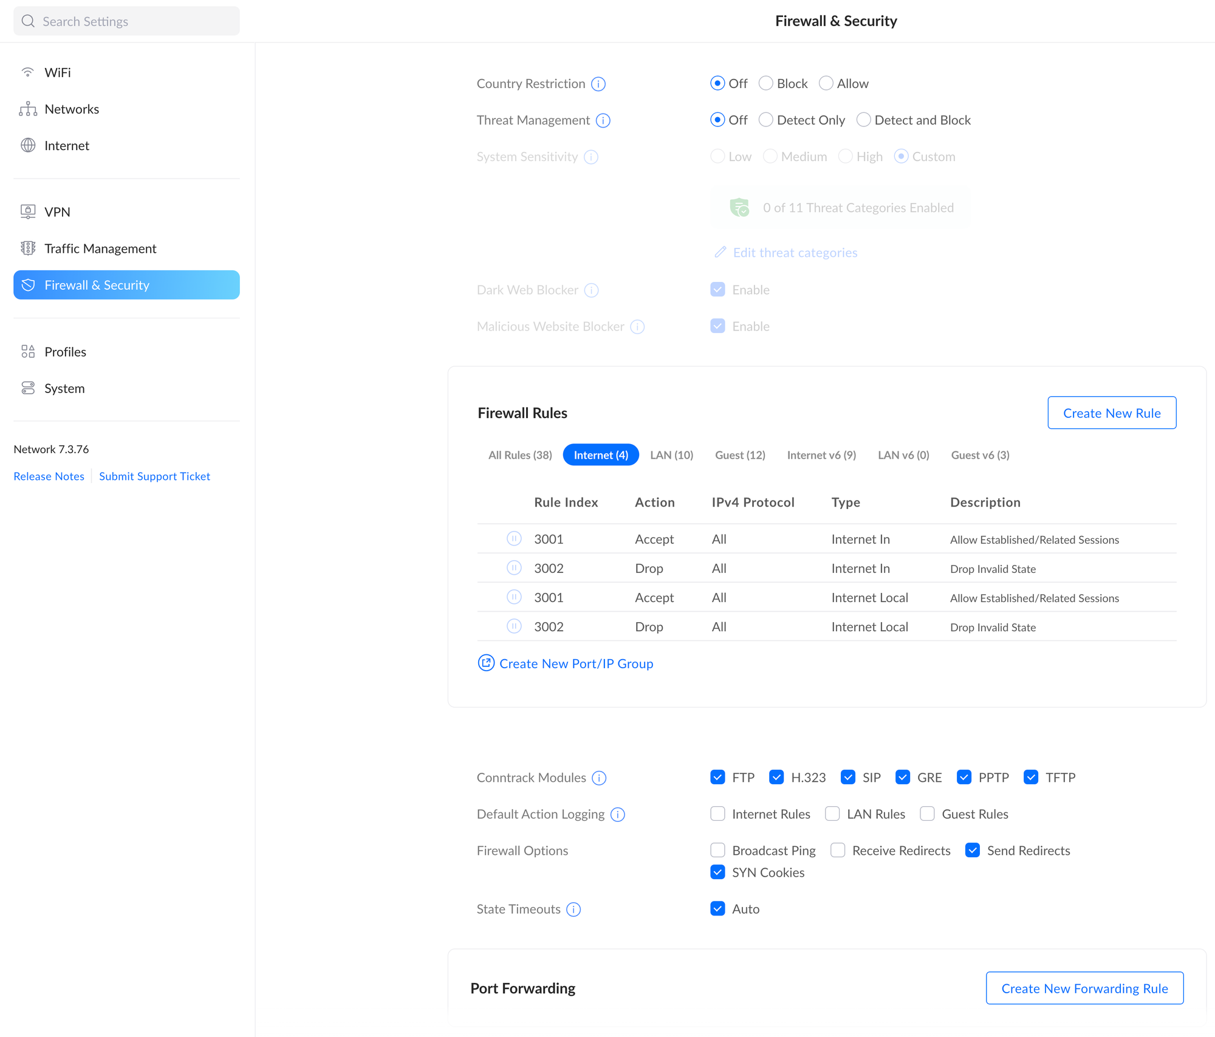Pause the 3002 Internet In Drop rule
The height and width of the screenshot is (1037, 1215).
point(514,568)
